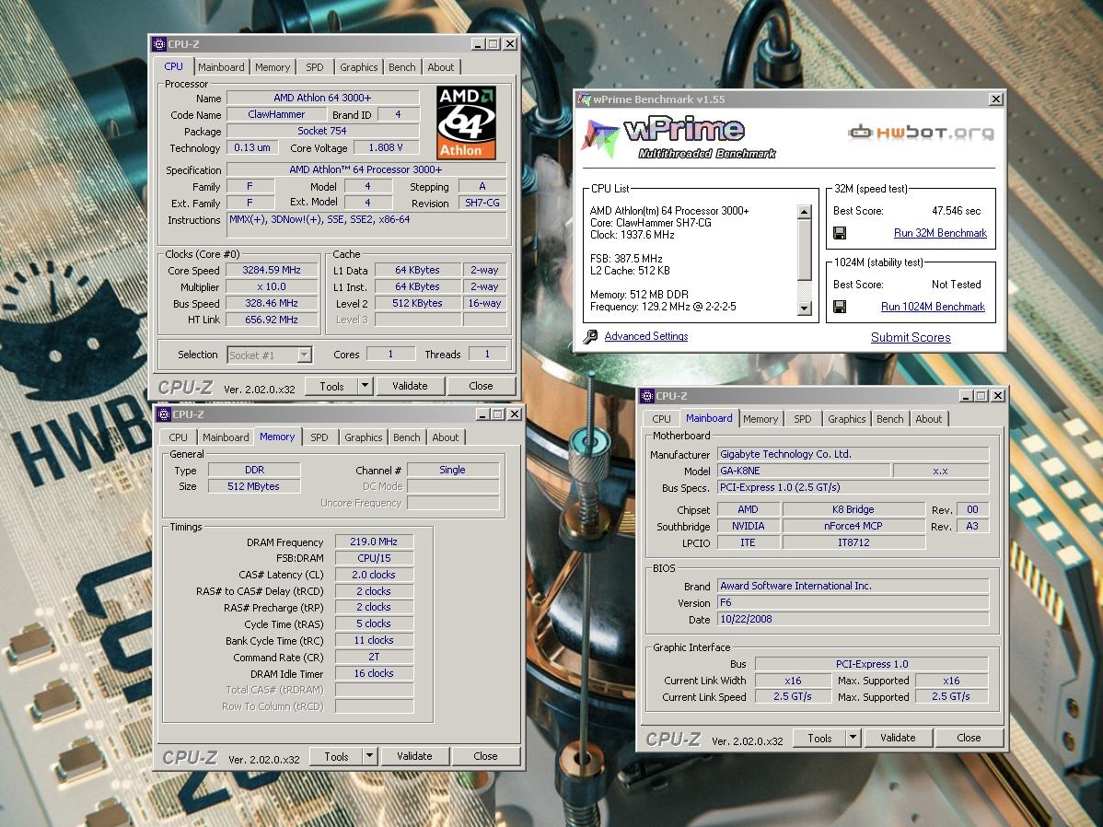Click Tools button in CPU window
This screenshot has height=827, width=1103.
click(332, 386)
